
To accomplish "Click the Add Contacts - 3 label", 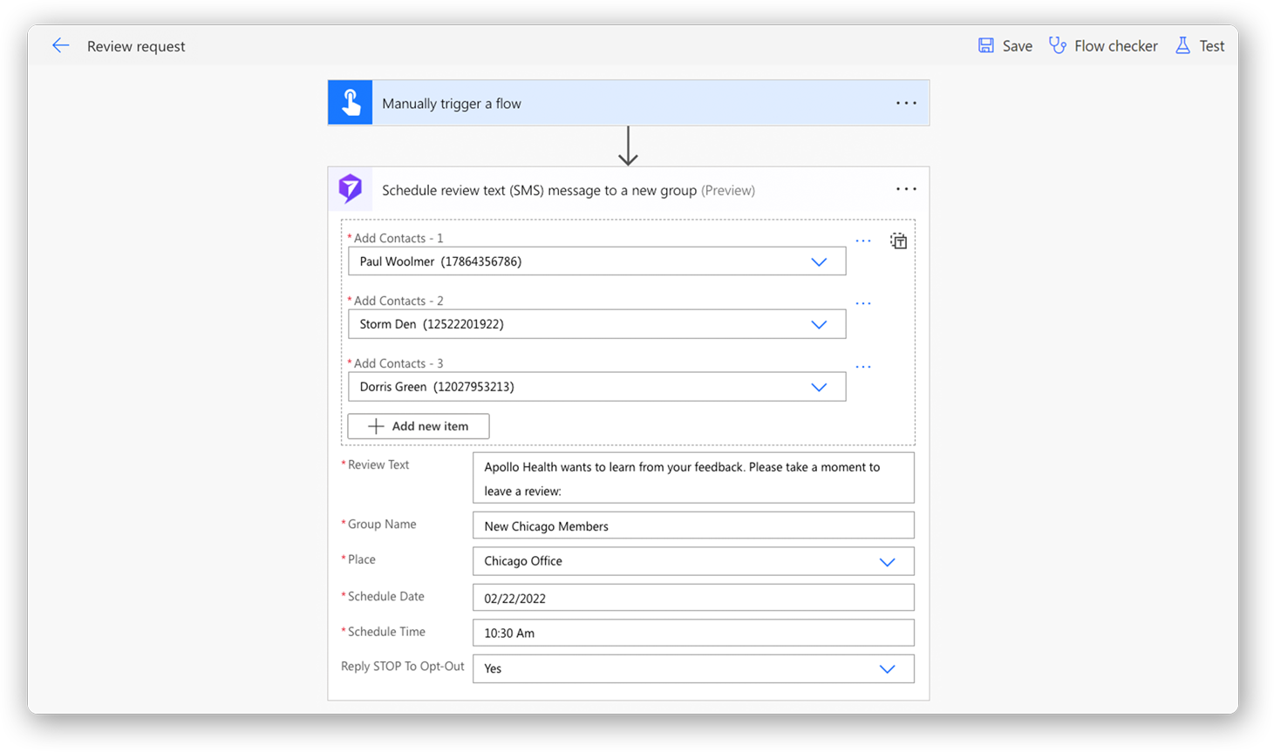I will pyautogui.click(x=398, y=363).
